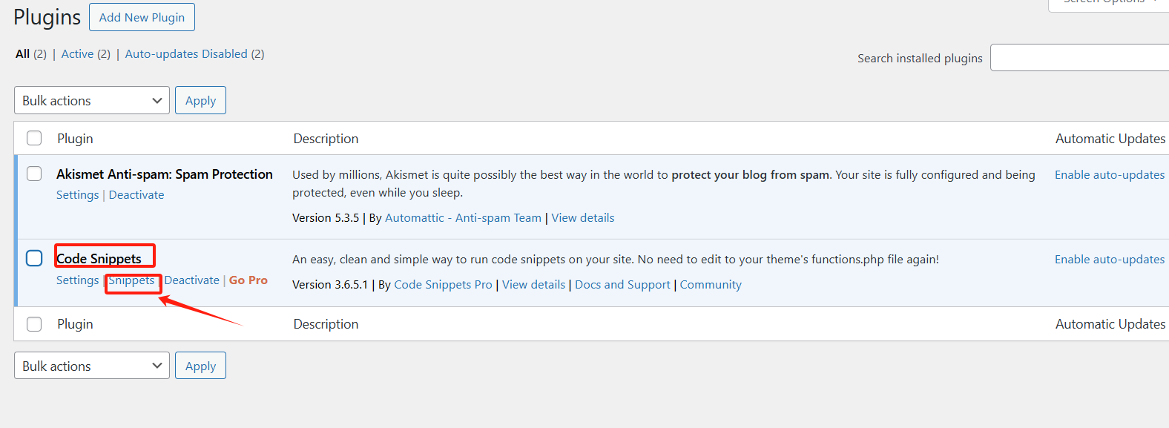Switch to the Active plugins filter
Viewport: 1169px width, 428px height.
(77, 53)
